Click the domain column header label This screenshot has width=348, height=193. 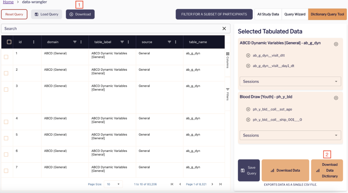pos(52,42)
